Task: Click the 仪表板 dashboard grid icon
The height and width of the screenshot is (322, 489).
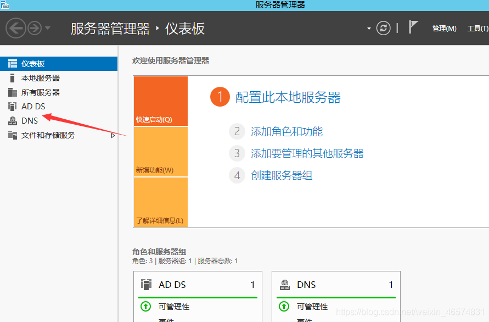Action: pyautogui.click(x=13, y=64)
